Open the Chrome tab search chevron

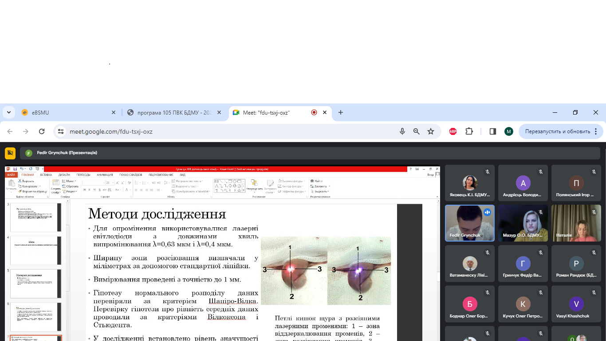pyautogui.click(x=8, y=113)
